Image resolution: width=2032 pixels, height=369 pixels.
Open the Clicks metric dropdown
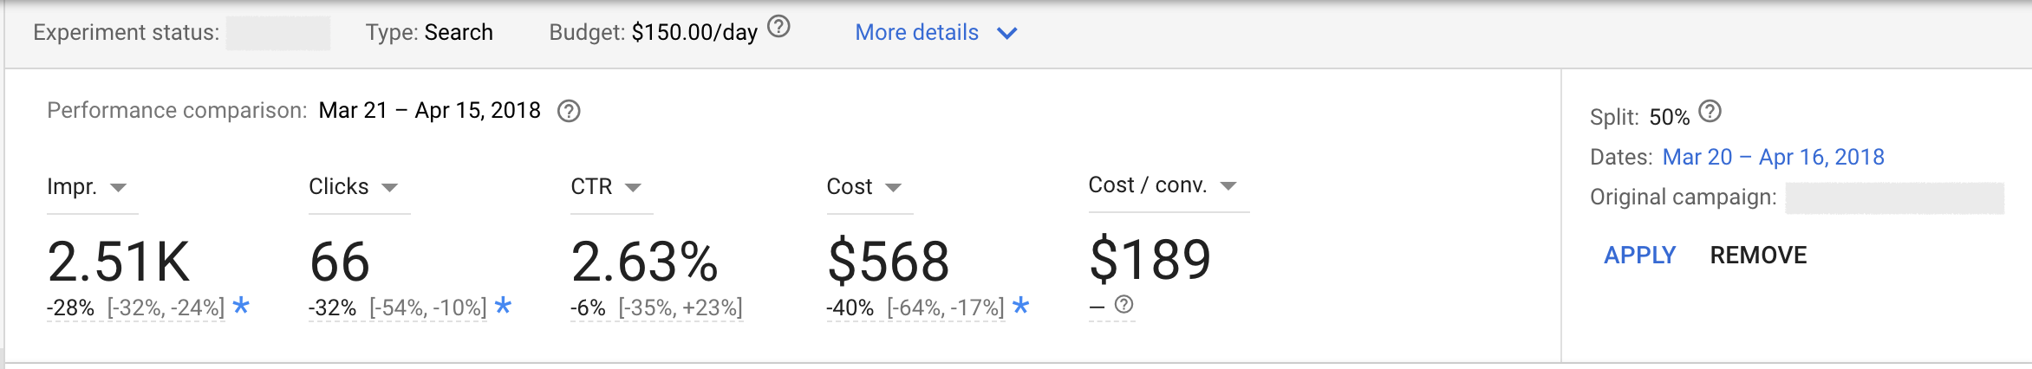pyautogui.click(x=390, y=188)
